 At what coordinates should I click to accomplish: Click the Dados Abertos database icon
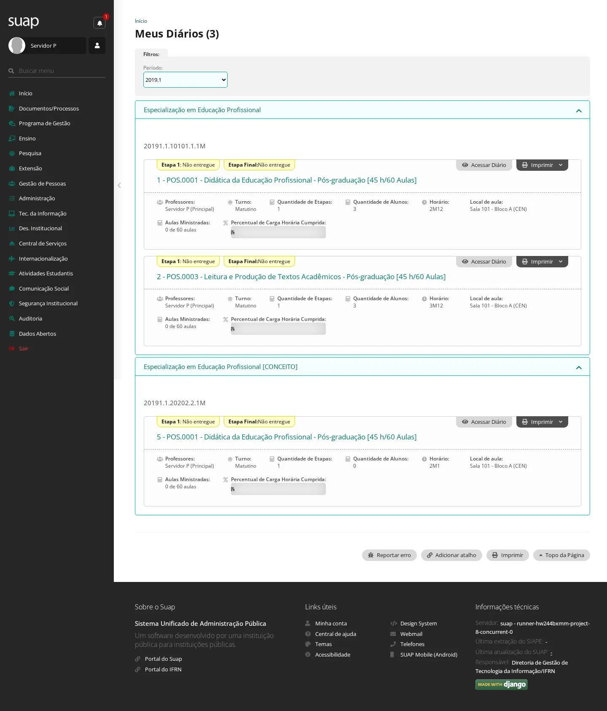pyautogui.click(x=12, y=334)
